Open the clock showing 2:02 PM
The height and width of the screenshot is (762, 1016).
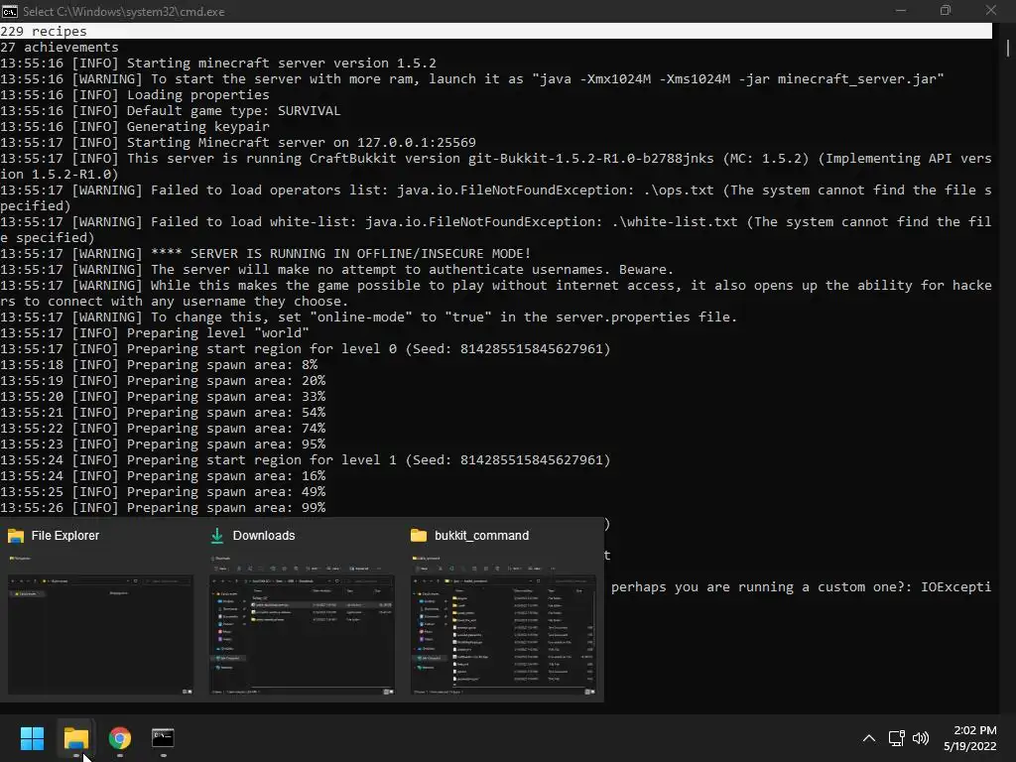[x=970, y=738]
